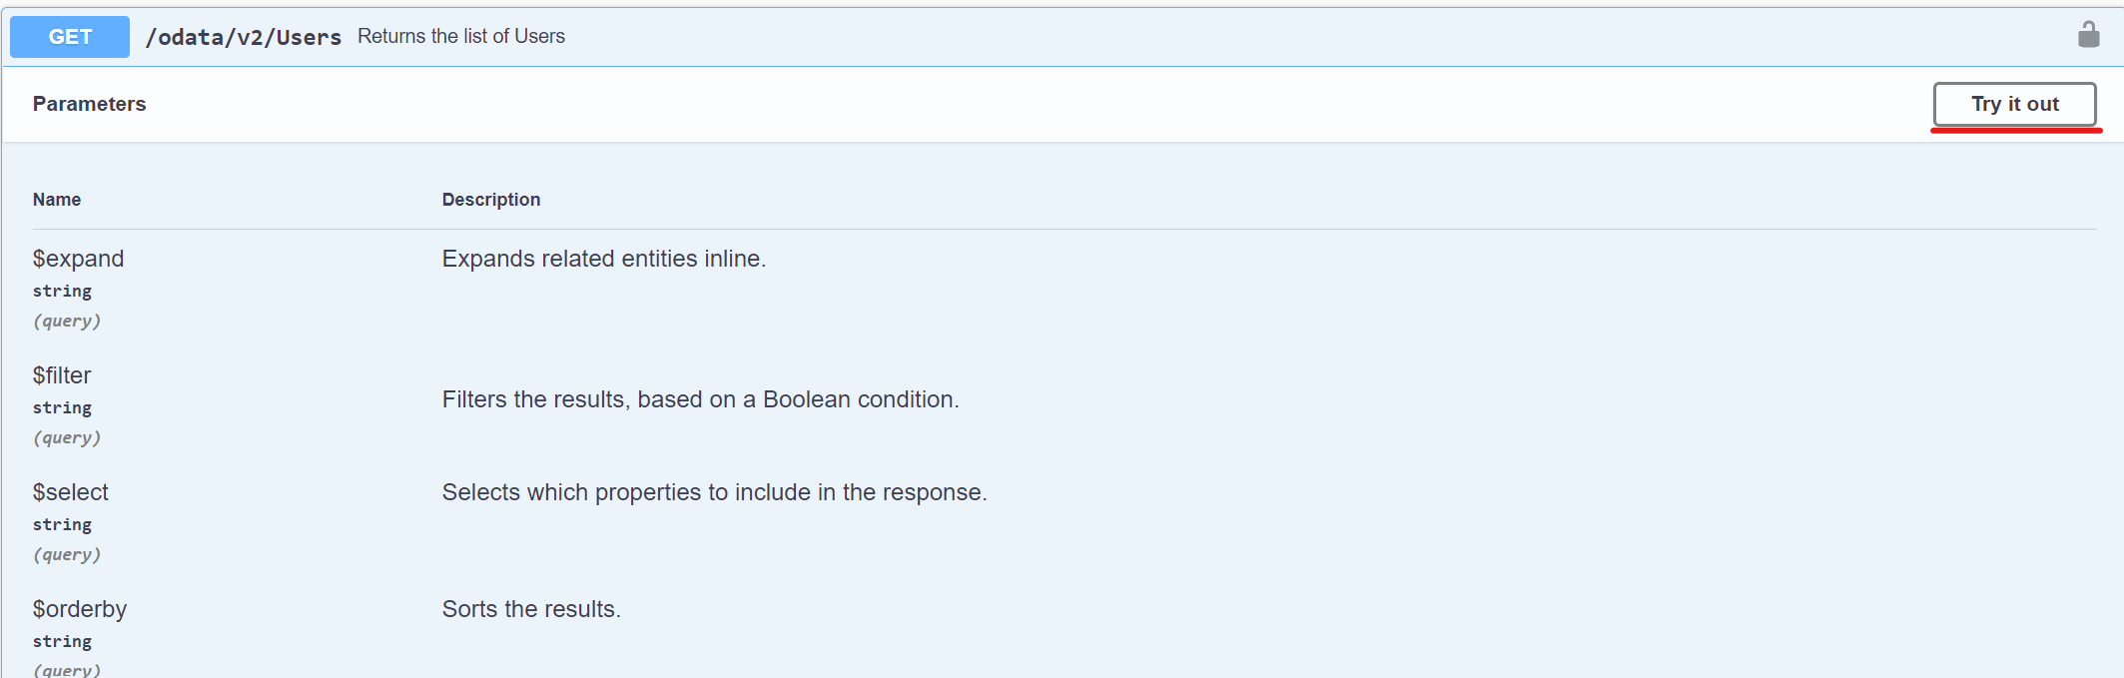Click the Description column header
Screen dimensions: 2124x678
point(491,200)
